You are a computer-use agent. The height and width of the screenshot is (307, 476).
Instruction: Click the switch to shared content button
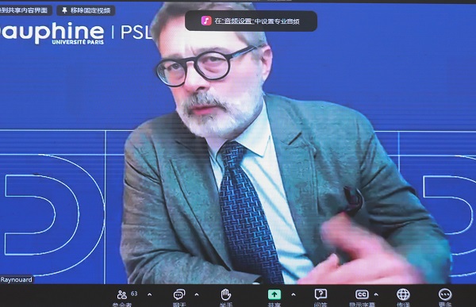point(25,10)
